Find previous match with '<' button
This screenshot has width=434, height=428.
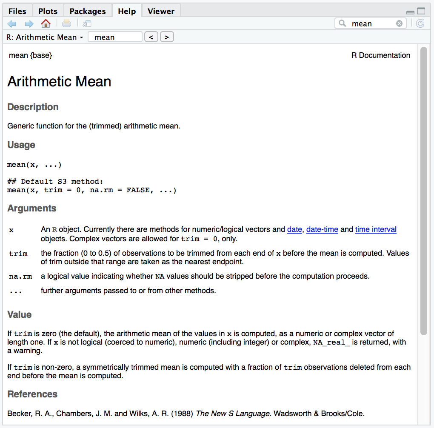(151, 37)
